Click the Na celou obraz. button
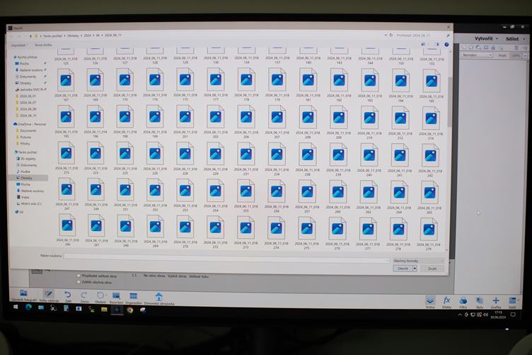 tap(154, 276)
